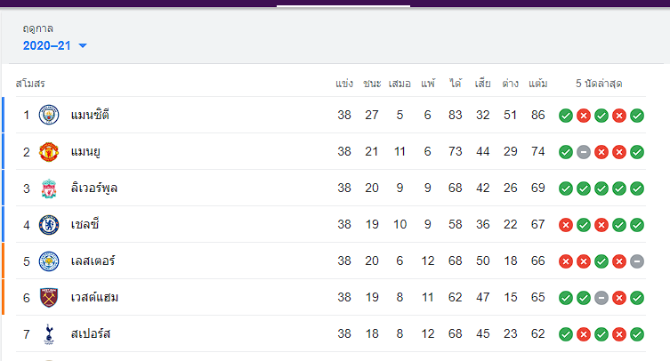The height and width of the screenshot is (361, 670).
Task: Click the Chelsea club crest
Action: pyautogui.click(x=49, y=225)
